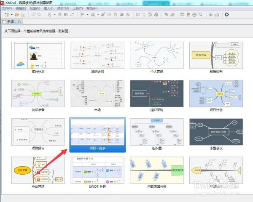The width and height of the screenshot is (253, 202).
Task: Click the Insert Image toolbar icon
Action: [93, 15]
